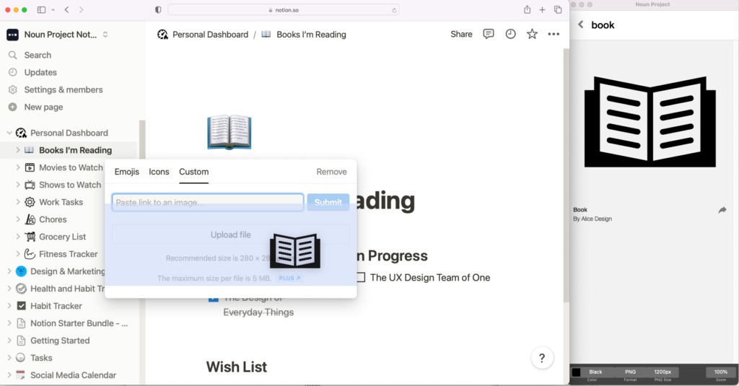
Task: Create a New page from the sidebar
Action: point(43,107)
